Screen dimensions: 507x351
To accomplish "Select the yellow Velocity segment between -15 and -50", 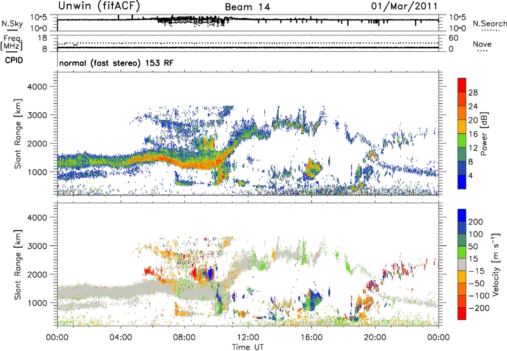I will [462, 277].
